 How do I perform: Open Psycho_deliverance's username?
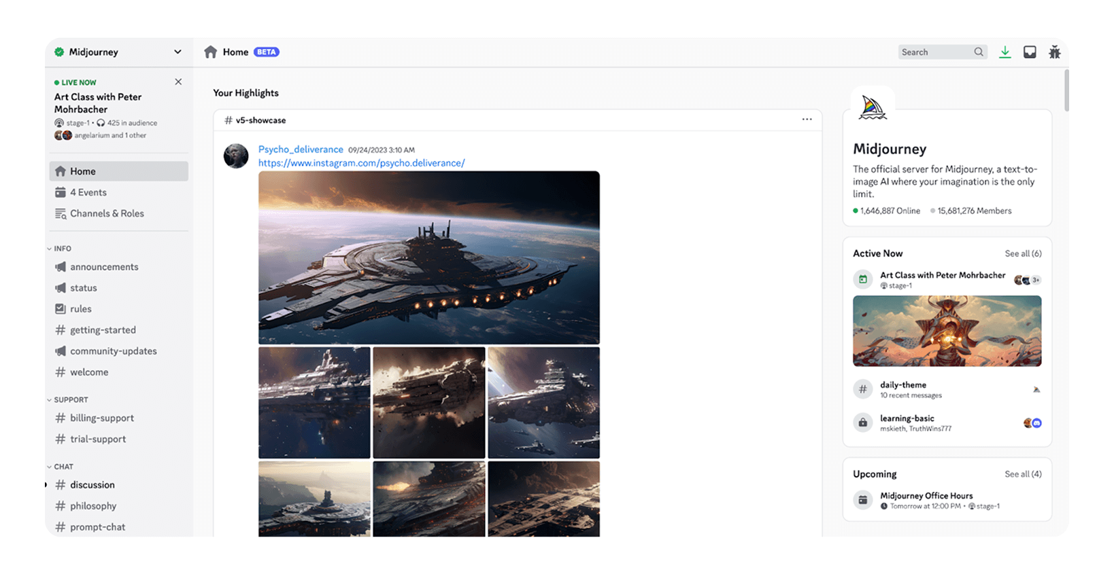(x=301, y=149)
